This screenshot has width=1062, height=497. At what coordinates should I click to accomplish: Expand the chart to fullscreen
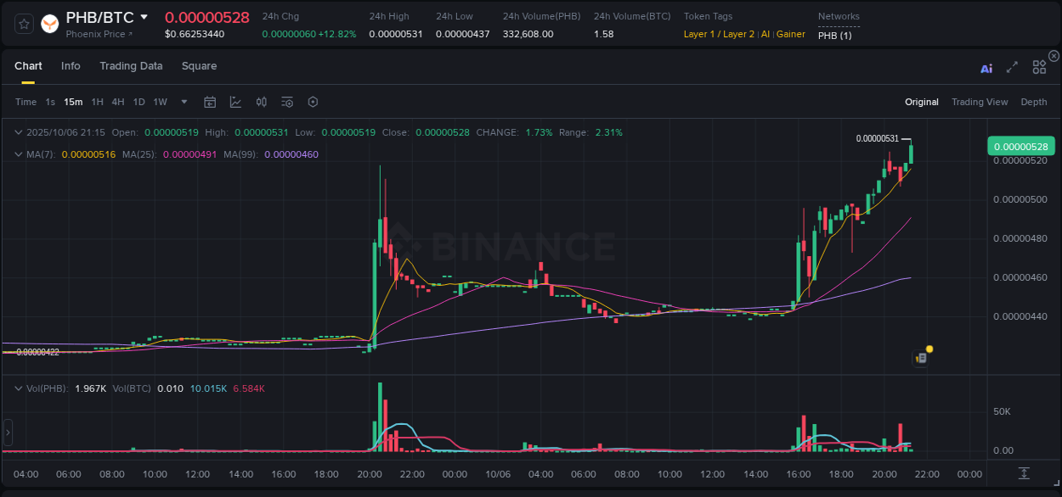1011,69
